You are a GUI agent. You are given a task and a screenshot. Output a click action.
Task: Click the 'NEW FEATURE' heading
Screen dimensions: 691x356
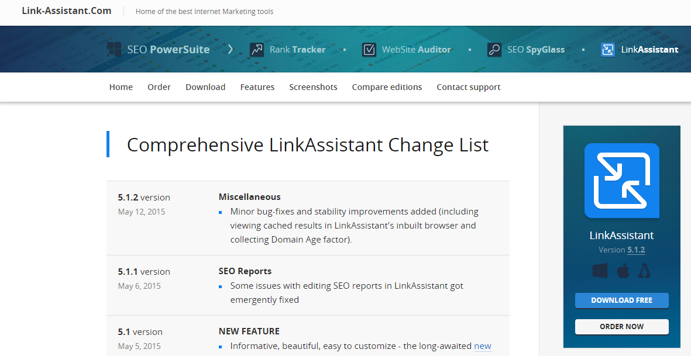point(249,331)
